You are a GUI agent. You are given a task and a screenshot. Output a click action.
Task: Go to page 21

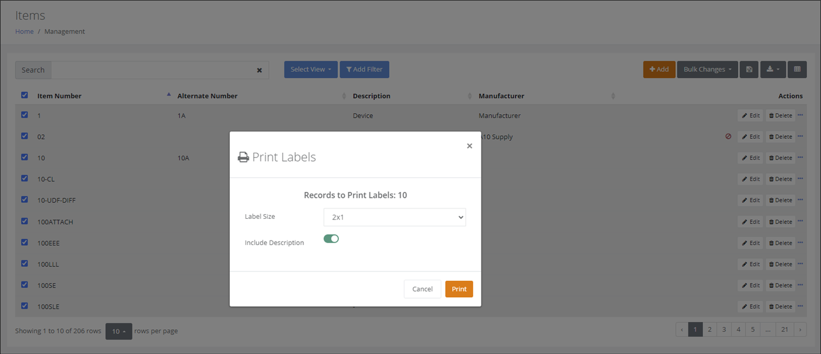(x=785, y=329)
